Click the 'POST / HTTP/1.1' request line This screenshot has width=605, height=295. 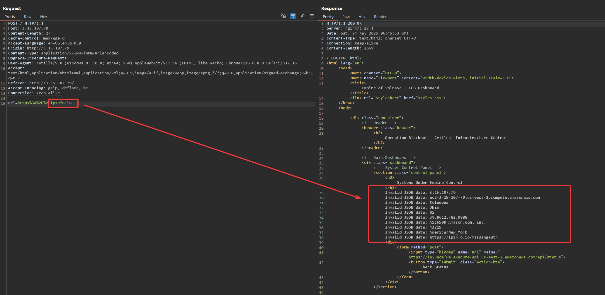(26, 23)
